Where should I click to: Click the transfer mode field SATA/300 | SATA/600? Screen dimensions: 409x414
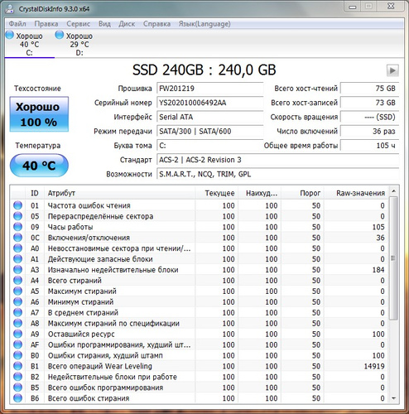click(210, 131)
